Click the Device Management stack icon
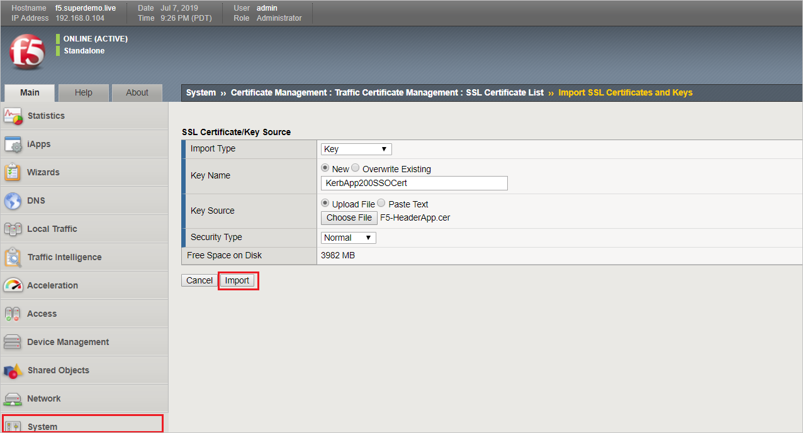 (x=13, y=342)
